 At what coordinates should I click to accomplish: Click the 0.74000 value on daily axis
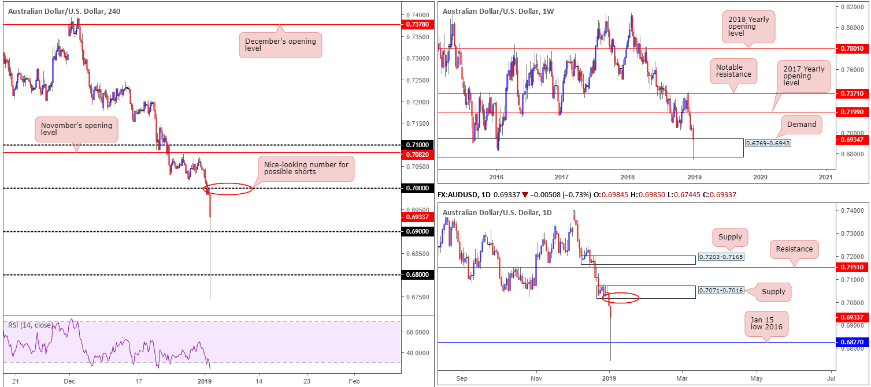[x=853, y=210]
